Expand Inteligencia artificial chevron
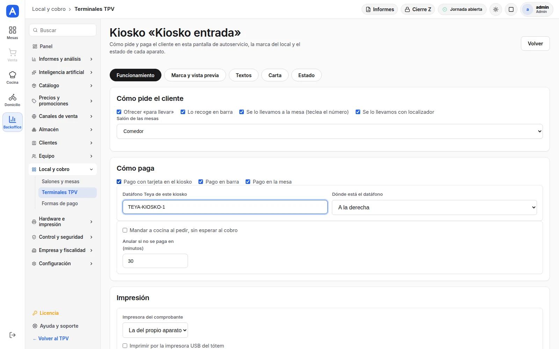 click(x=91, y=73)
